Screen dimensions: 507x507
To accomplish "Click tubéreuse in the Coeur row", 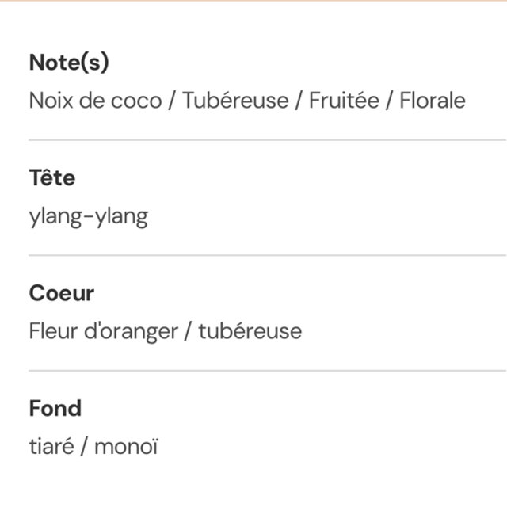I will pyautogui.click(x=250, y=331).
